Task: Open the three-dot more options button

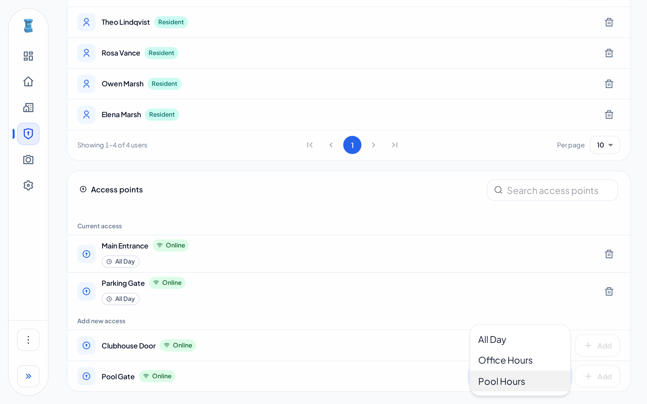Action: tap(28, 340)
